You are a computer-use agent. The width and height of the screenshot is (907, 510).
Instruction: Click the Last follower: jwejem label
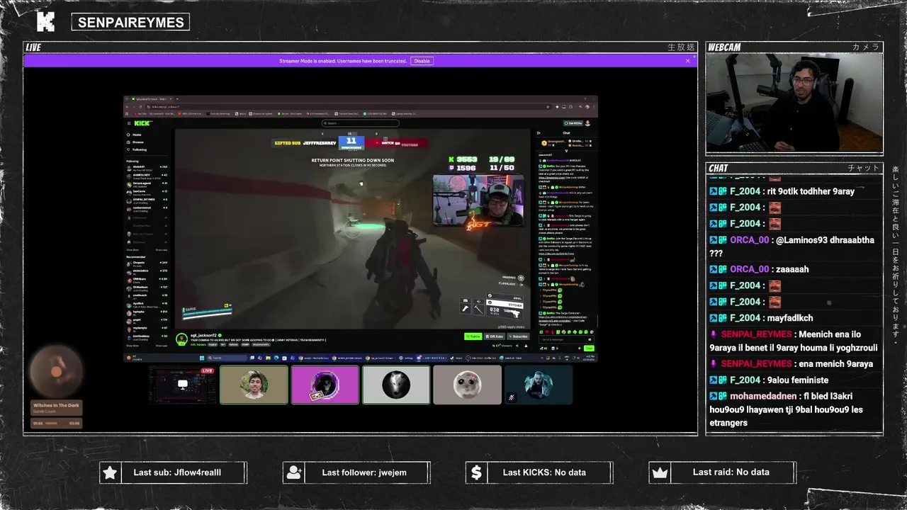click(x=364, y=472)
